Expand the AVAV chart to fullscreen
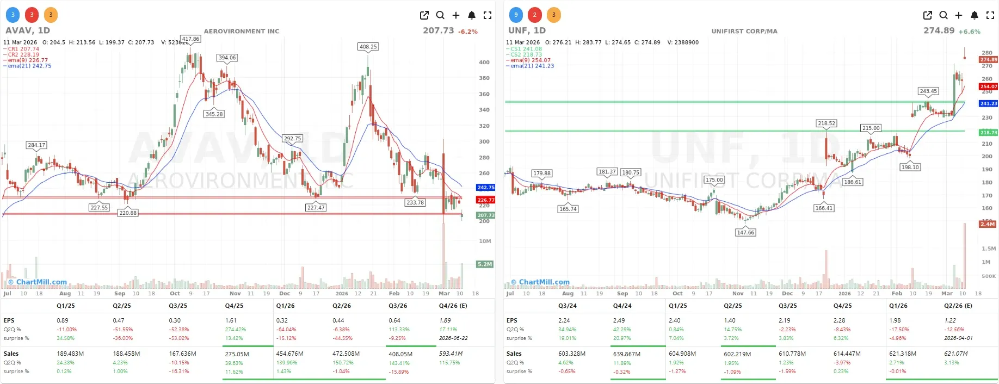 (488, 15)
